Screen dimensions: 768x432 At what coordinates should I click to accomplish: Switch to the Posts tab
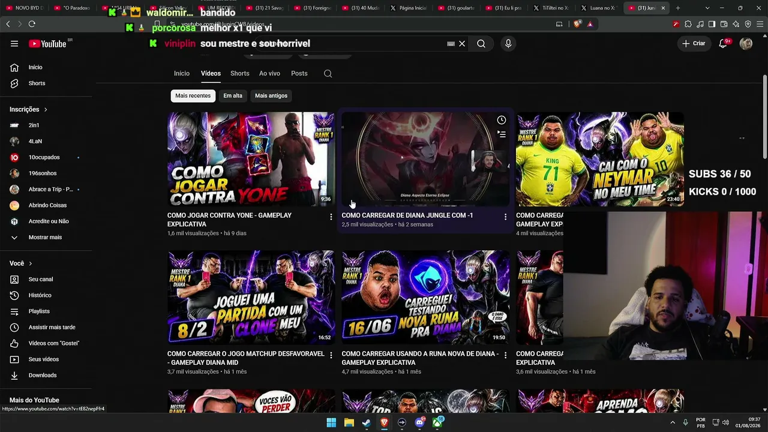click(x=299, y=73)
